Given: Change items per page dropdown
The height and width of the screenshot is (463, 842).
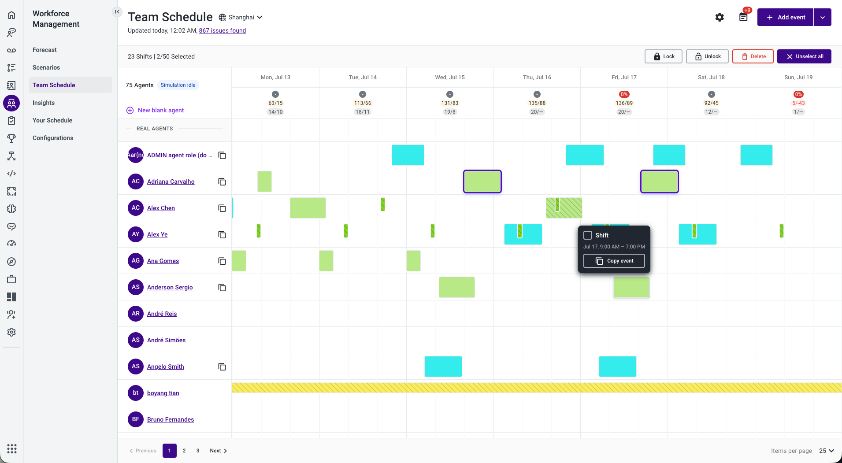Looking at the screenshot, I should coord(827,451).
